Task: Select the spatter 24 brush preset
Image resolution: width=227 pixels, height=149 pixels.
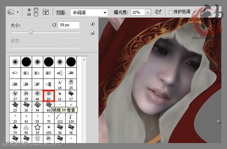Action: pos(71,84)
